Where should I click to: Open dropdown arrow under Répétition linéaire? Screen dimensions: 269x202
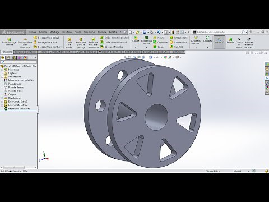[146, 48]
